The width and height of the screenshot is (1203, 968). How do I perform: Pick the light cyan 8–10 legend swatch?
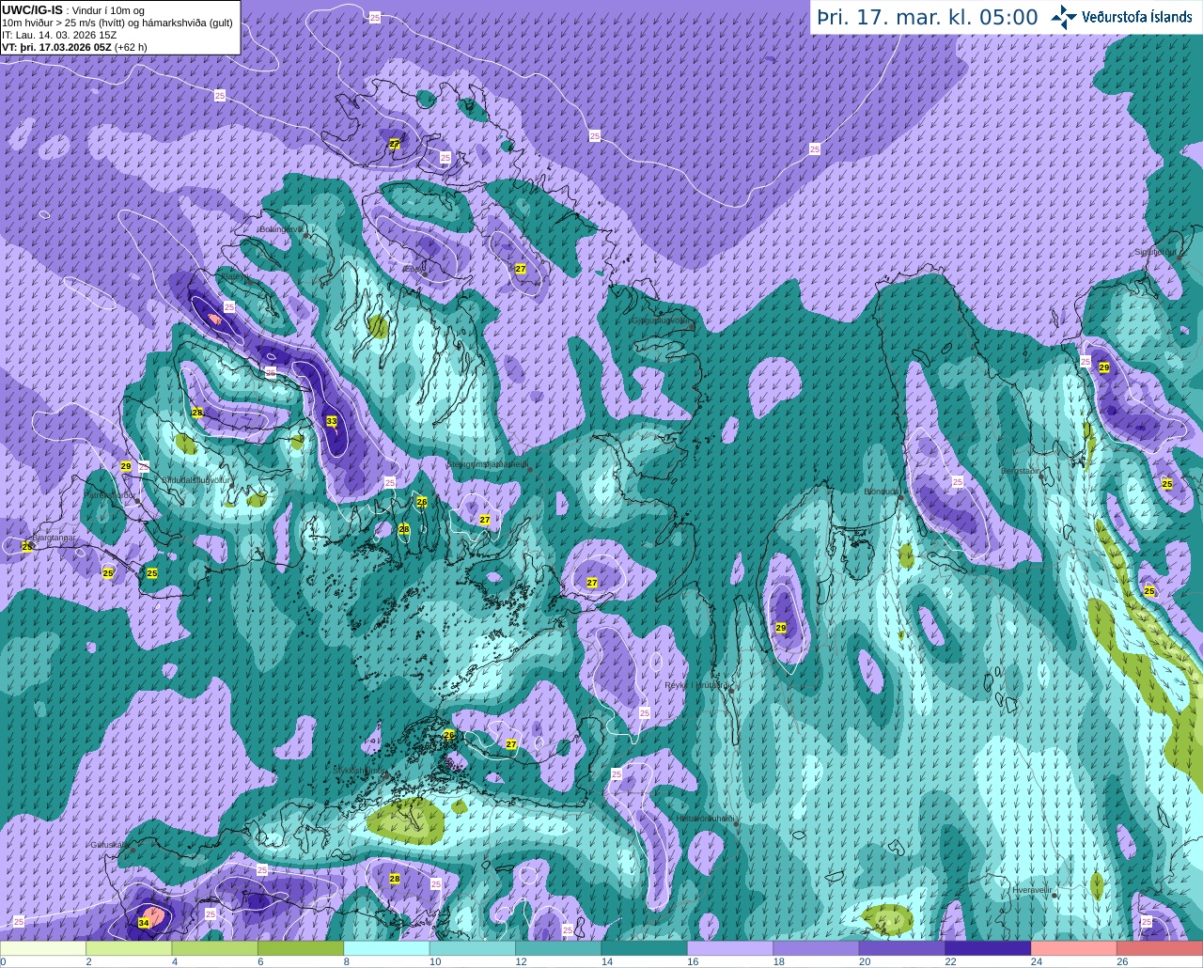click(x=386, y=948)
